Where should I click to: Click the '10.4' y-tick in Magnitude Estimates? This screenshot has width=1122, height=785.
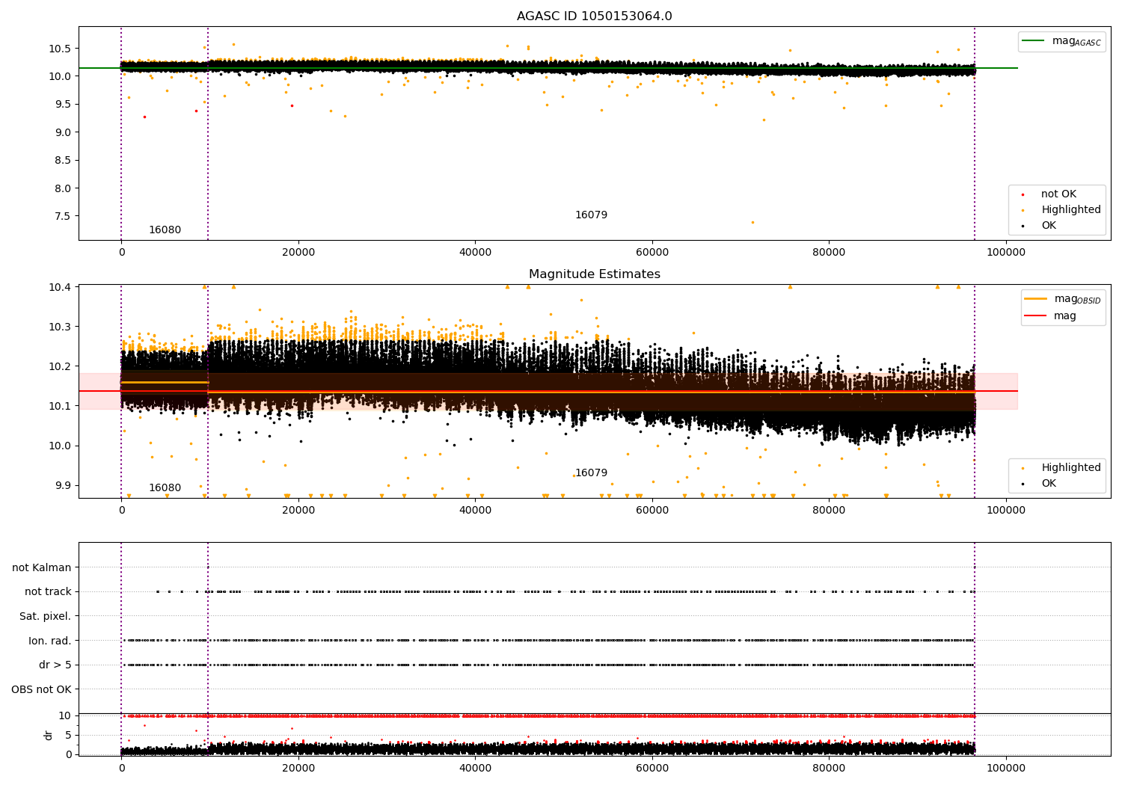[x=58, y=288]
